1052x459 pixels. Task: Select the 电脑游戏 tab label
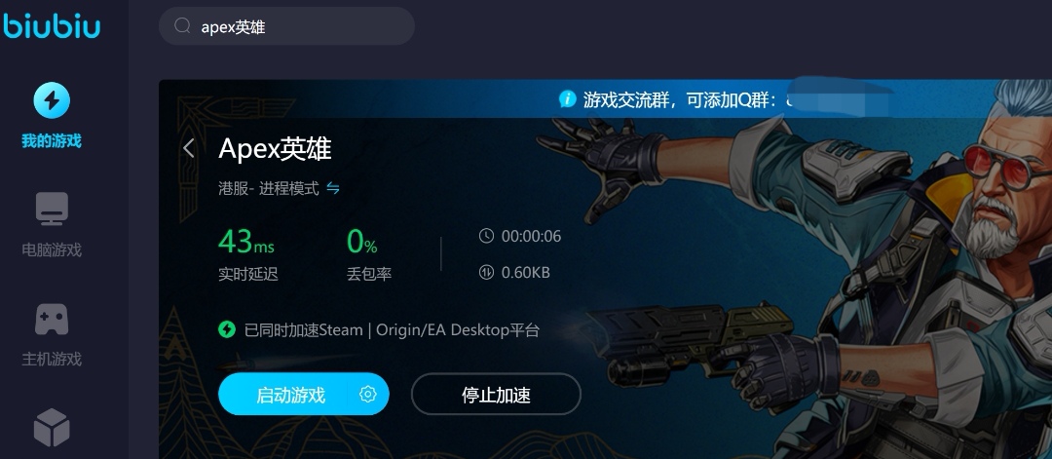click(x=52, y=250)
